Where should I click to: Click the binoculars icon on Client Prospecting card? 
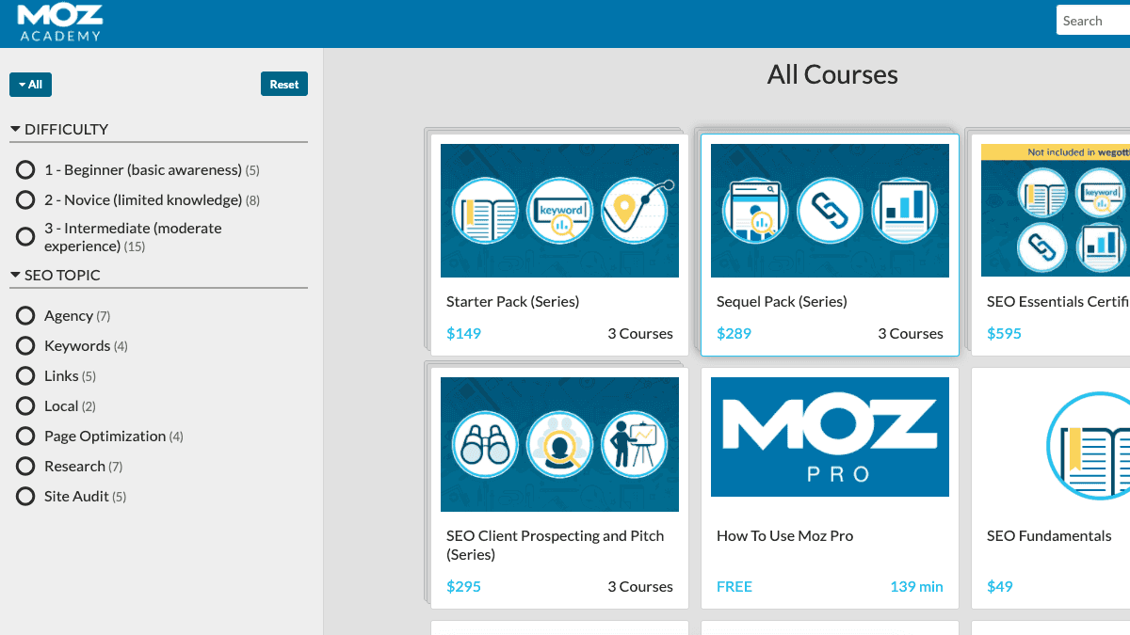pyautogui.click(x=485, y=445)
